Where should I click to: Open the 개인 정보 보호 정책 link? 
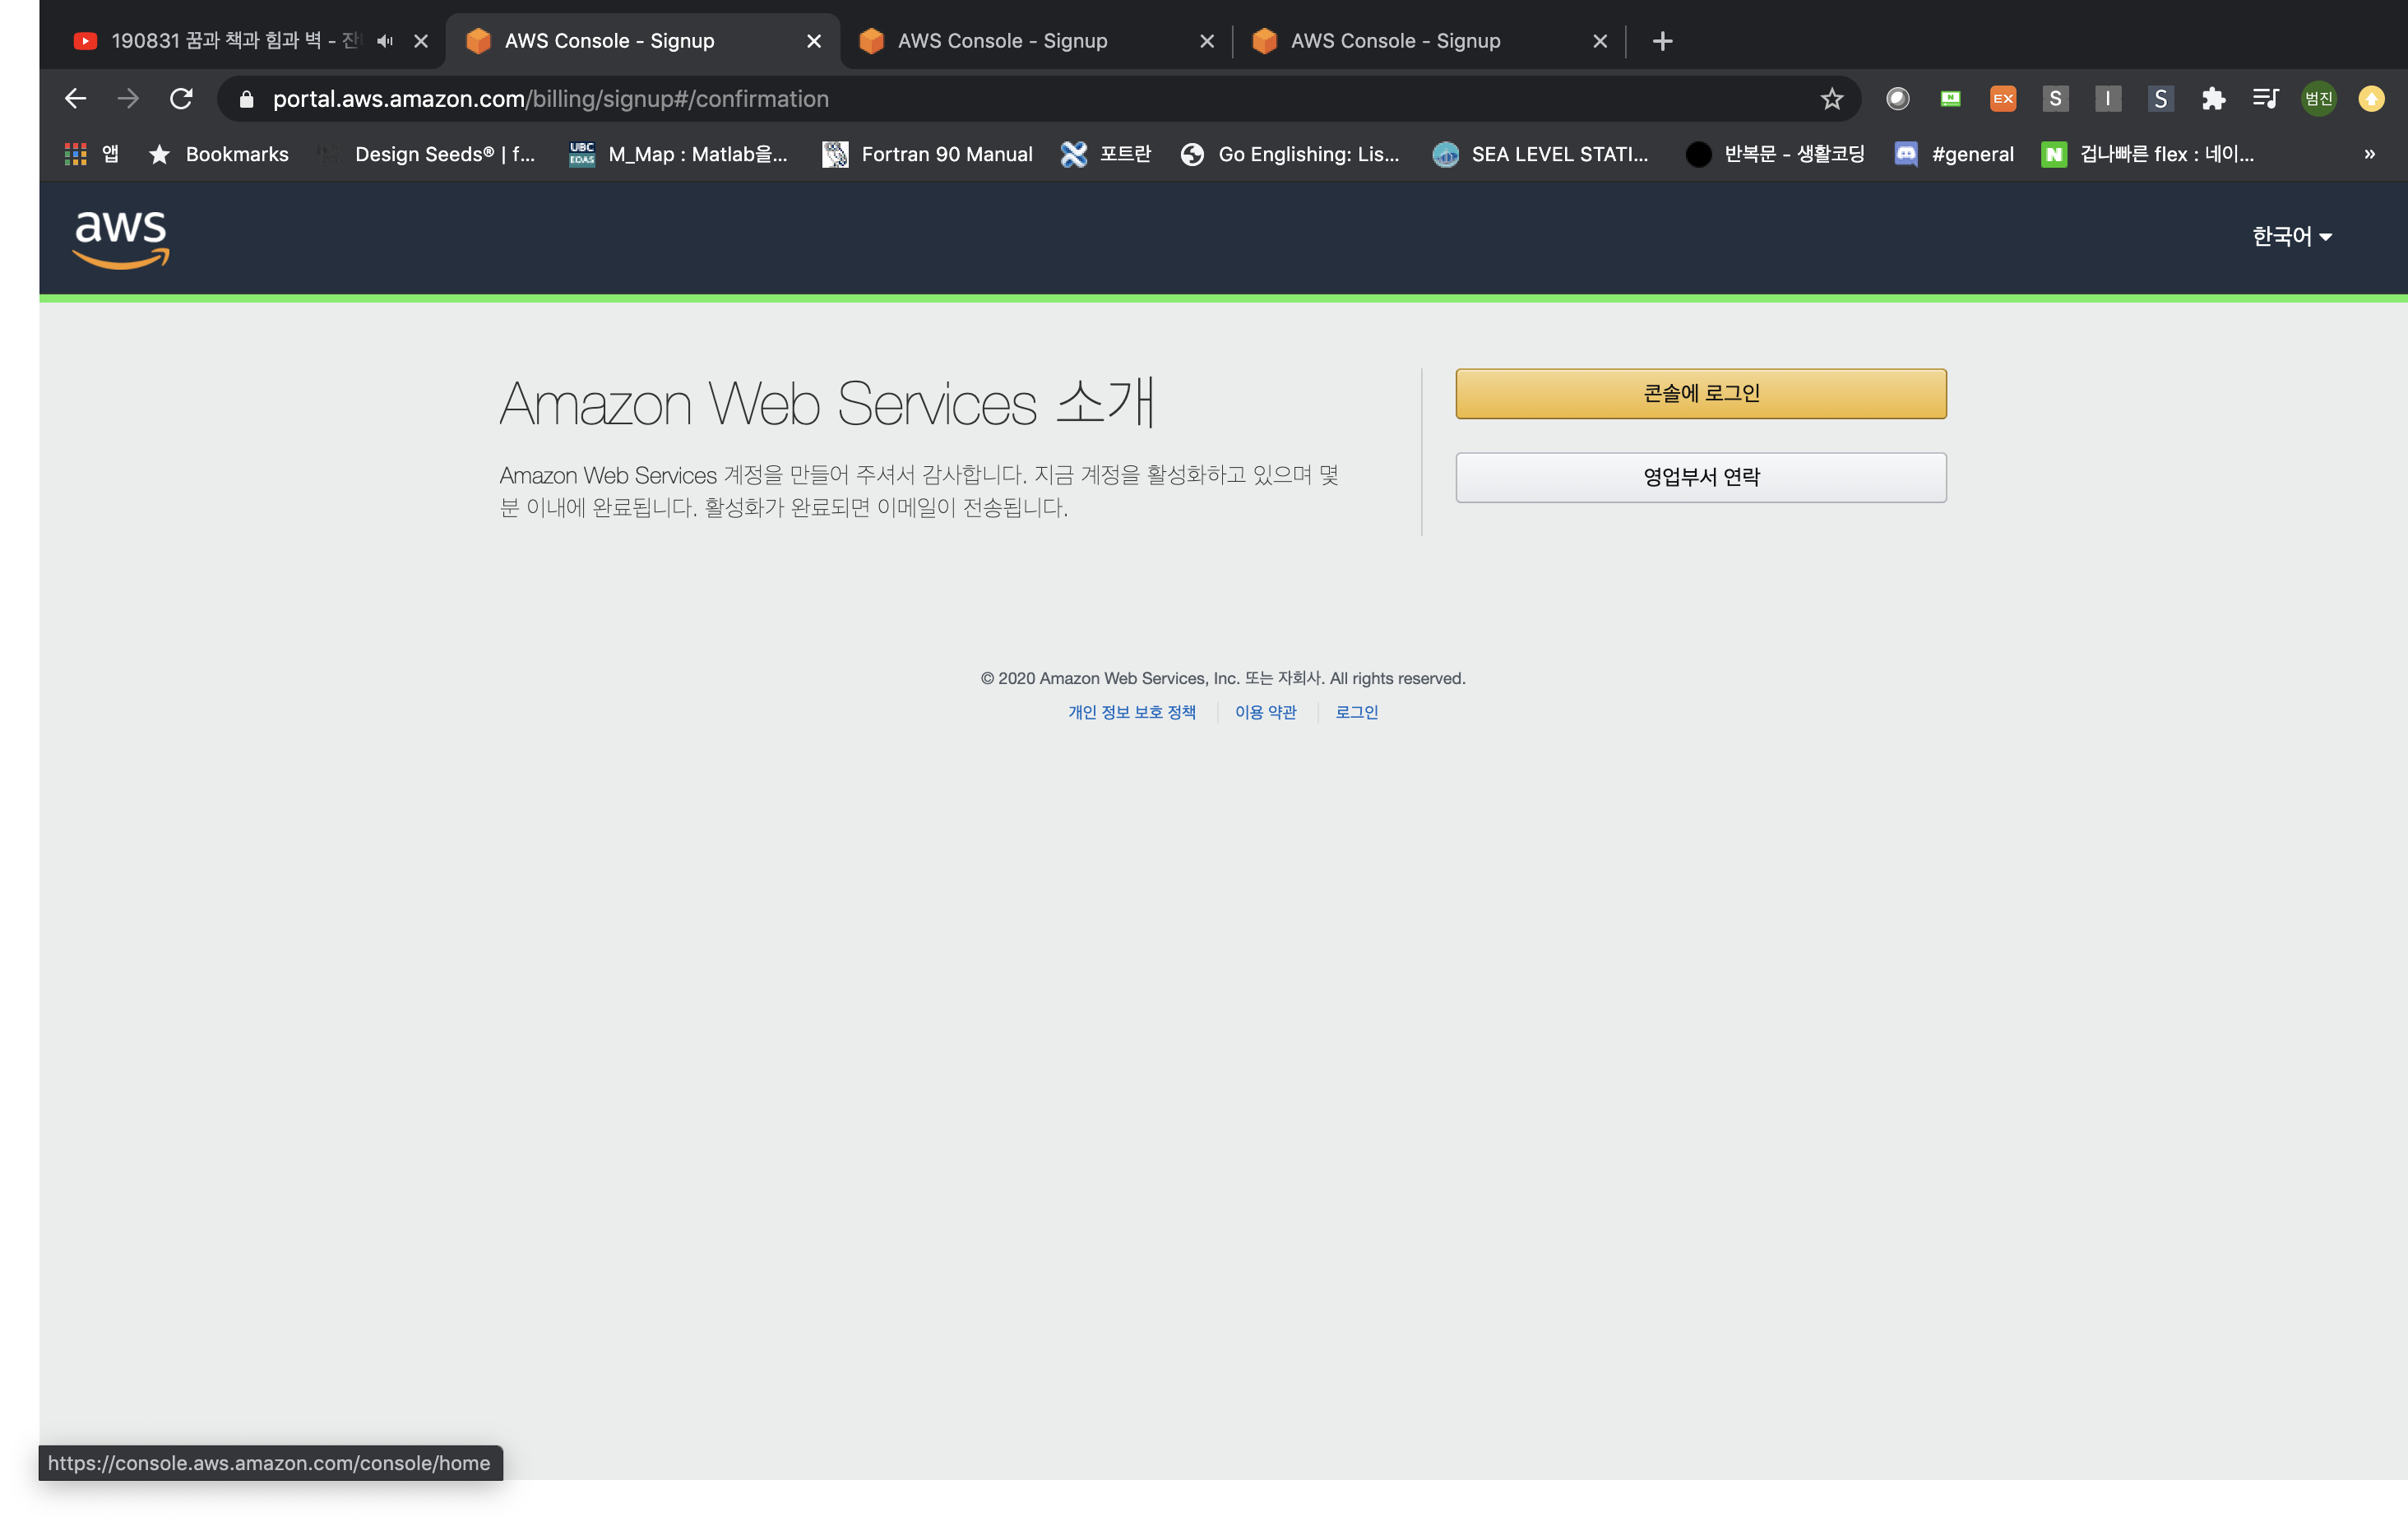point(1131,712)
